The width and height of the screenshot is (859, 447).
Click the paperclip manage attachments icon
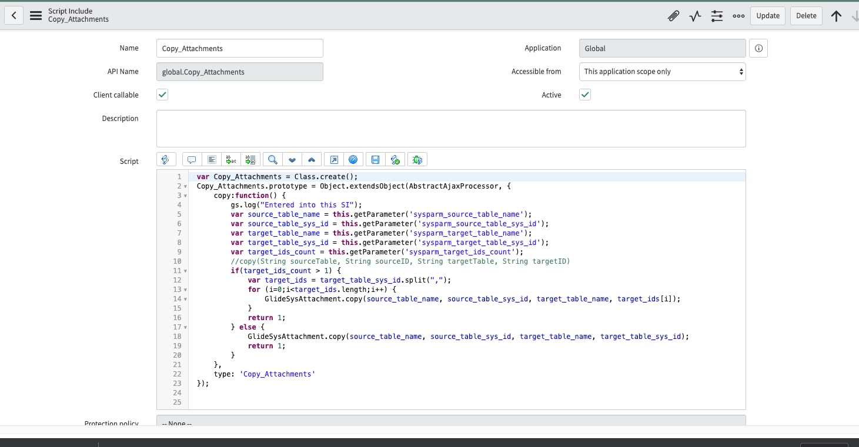[x=673, y=16]
